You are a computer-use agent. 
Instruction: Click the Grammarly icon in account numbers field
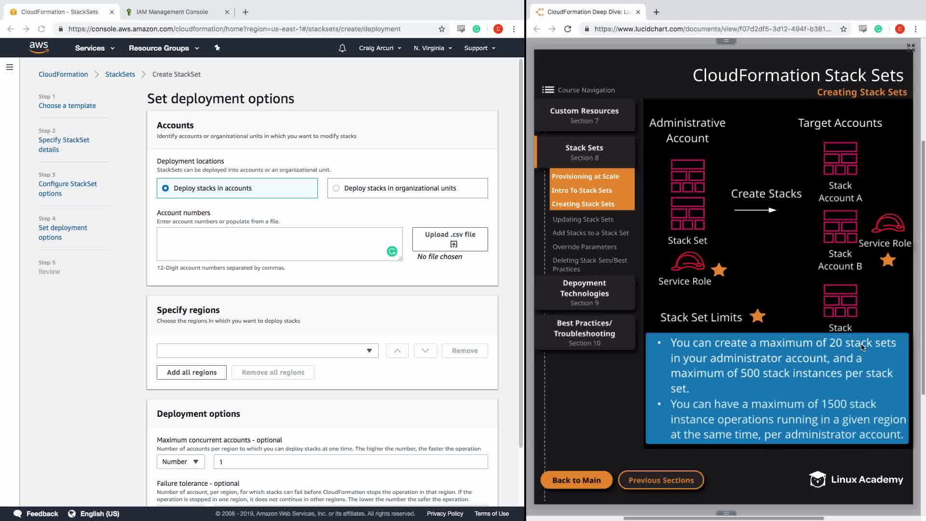pos(392,251)
